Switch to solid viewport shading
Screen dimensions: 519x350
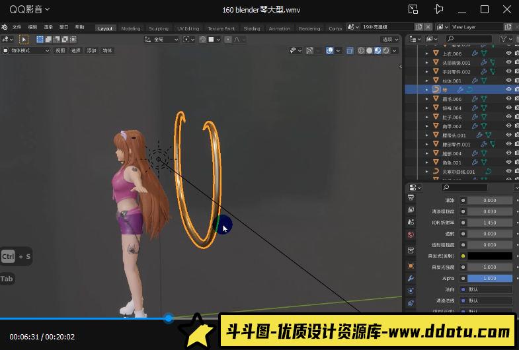[x=369, y=51]
